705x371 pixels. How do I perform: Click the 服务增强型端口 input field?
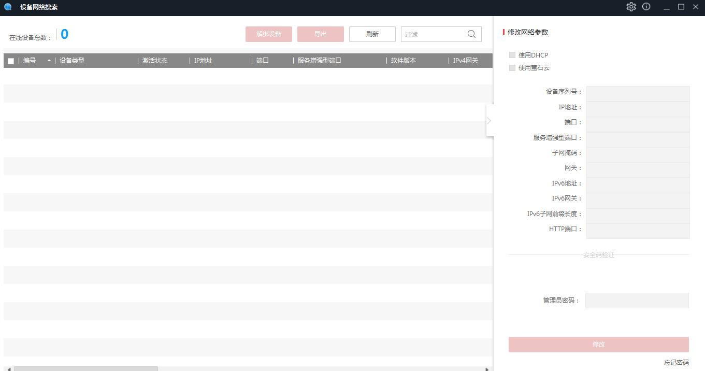[638, 139]
